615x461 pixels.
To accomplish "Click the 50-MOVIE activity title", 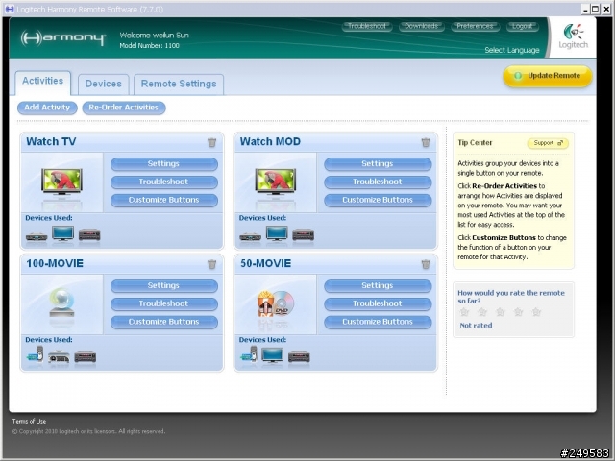I will coord(265,263).
